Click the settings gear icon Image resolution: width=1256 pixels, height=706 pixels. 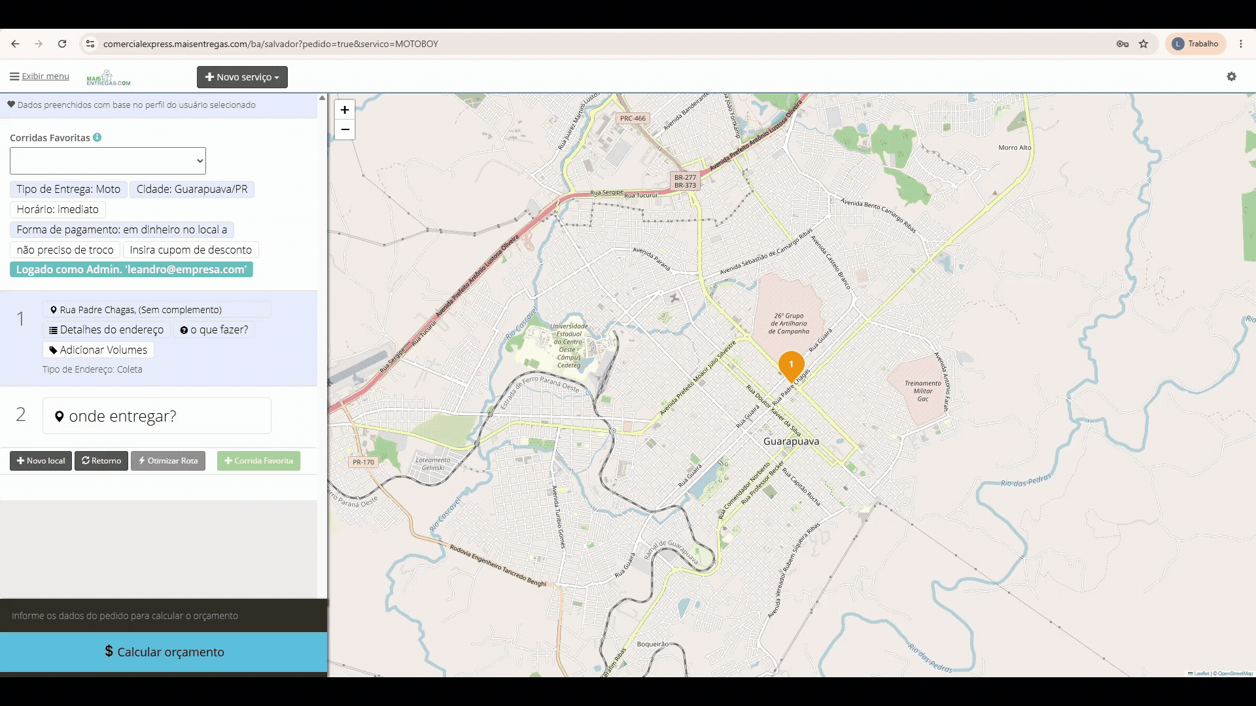(1231, 76)
